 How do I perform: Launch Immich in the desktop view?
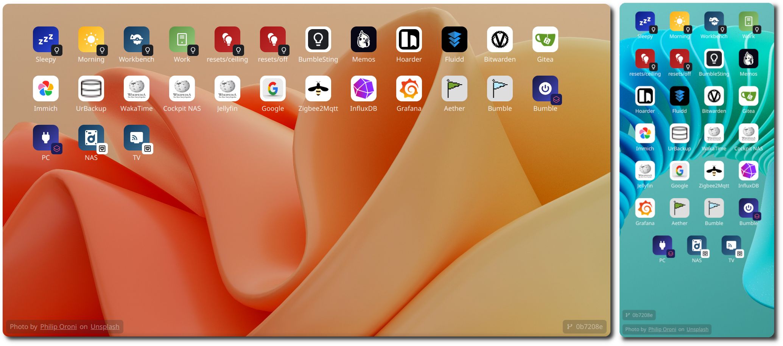coord(46,88)
